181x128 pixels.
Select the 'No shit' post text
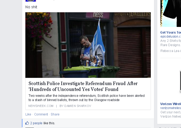(x=31, y=7)
